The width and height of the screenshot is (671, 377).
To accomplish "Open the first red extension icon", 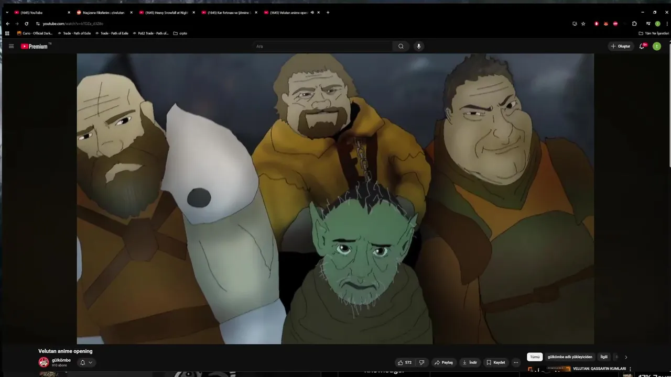I will point(597,24).
